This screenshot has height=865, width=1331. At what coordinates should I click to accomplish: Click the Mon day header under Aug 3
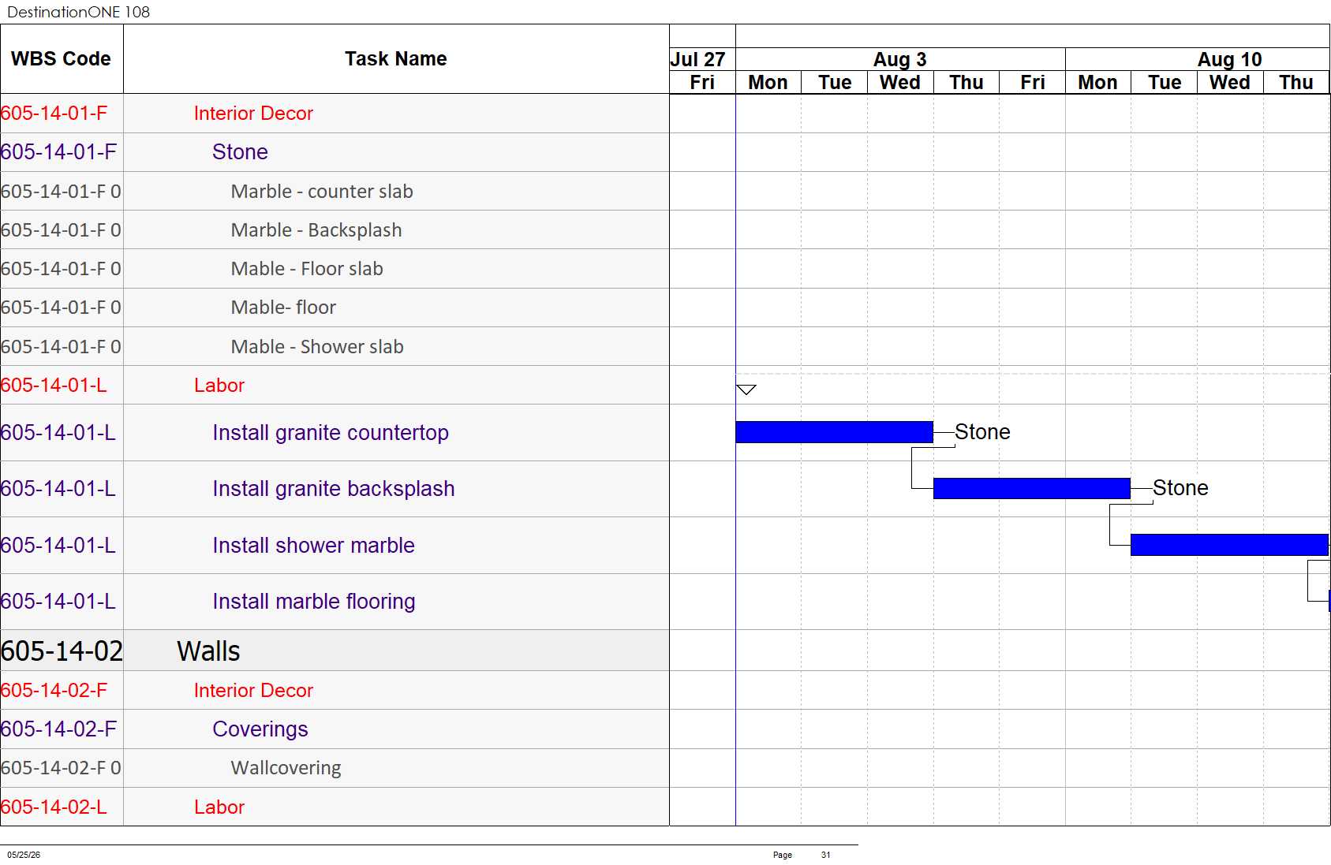point(768,82)
